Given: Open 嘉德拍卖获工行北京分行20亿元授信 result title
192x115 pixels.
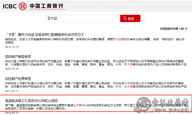Looking at the screenshot, I should coord(31,101).
